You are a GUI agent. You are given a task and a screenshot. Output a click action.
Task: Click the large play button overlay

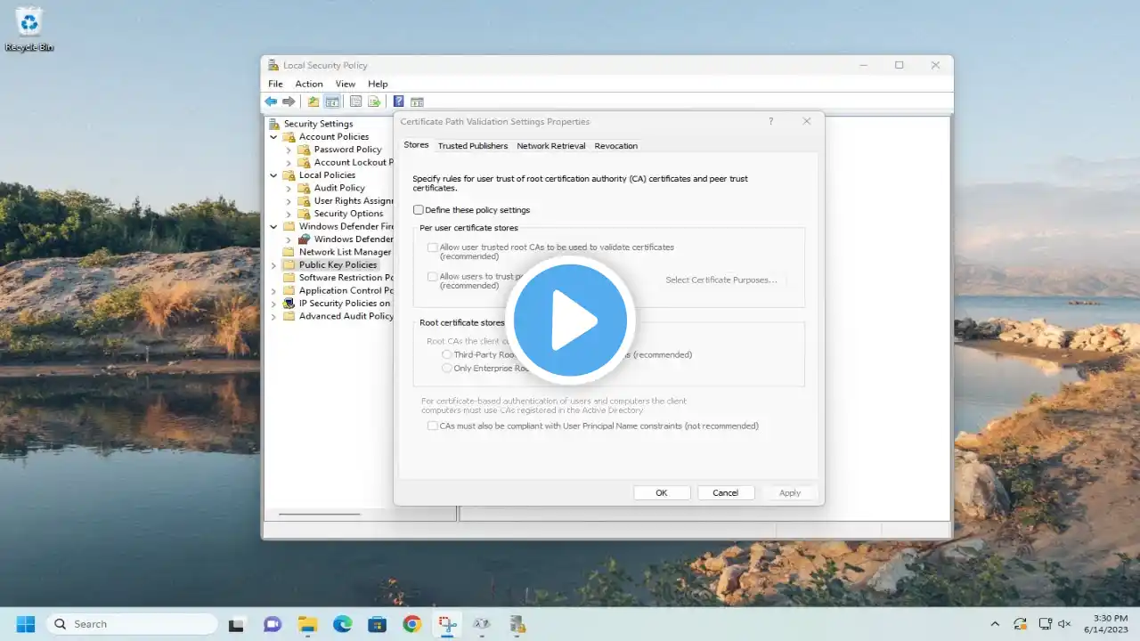(x=570, y=320)
